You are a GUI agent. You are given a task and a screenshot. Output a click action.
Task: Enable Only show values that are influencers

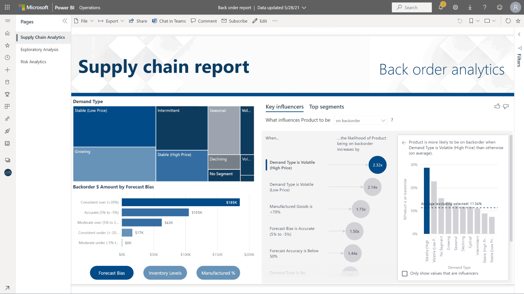pyautogui.click(x=404, y=274)
